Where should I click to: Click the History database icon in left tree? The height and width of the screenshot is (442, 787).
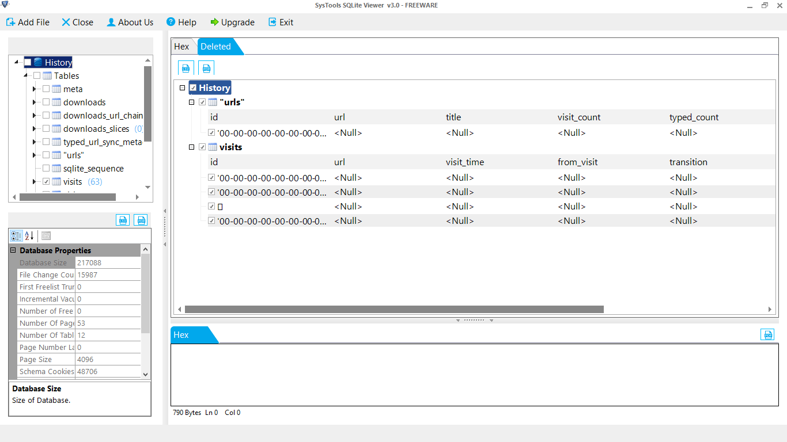click(38, 62)
